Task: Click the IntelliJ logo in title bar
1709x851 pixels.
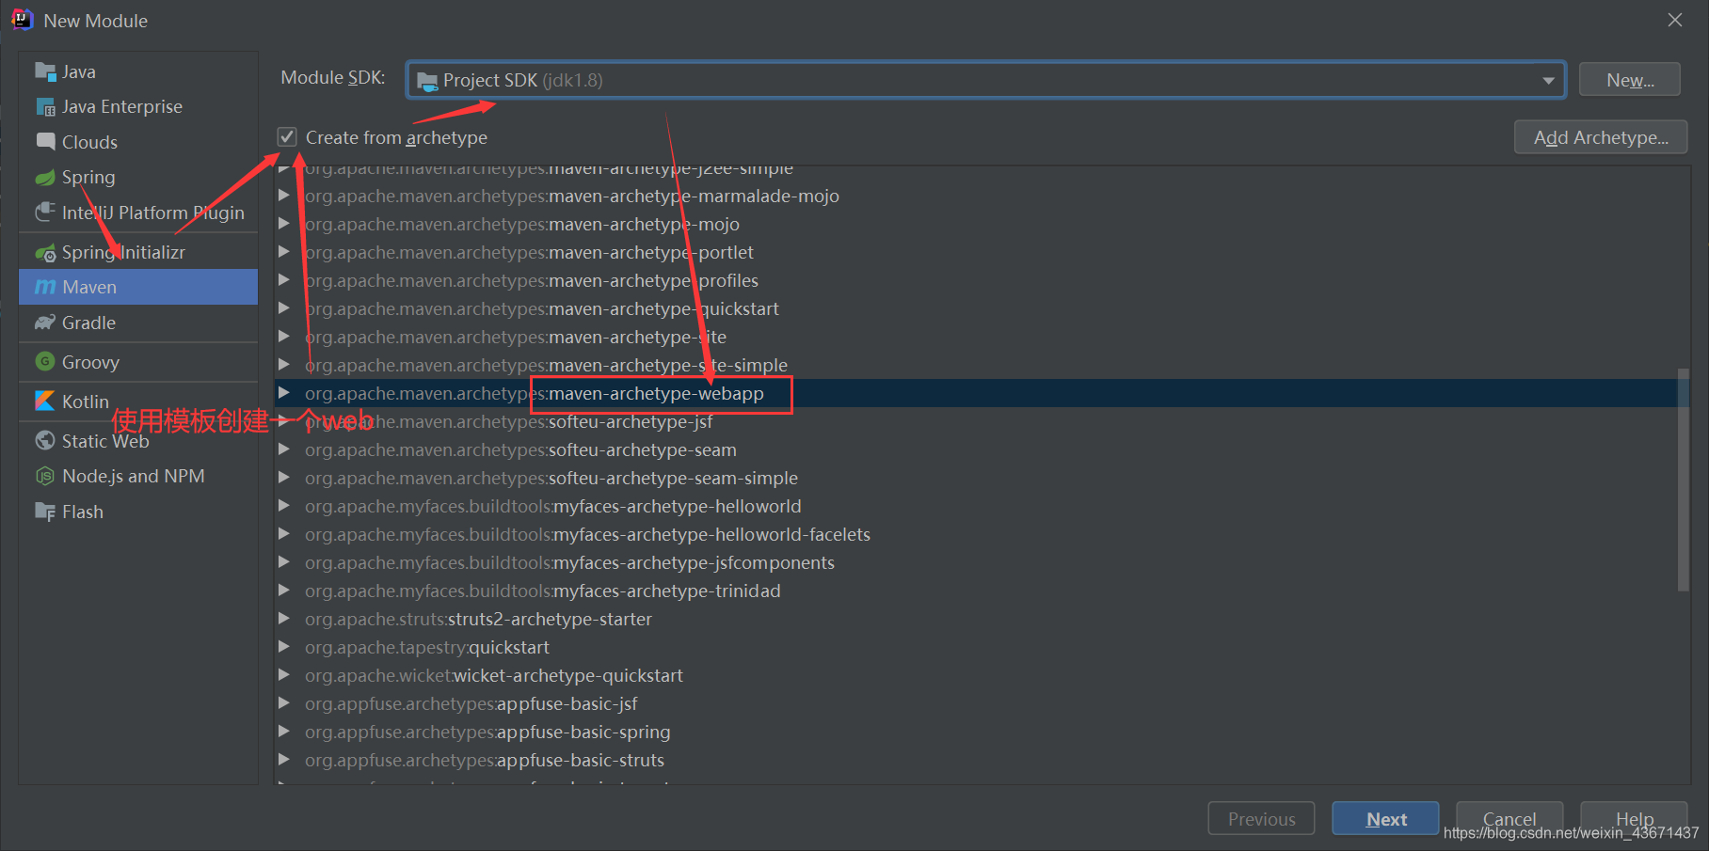Action: pyautogui.click(x=22, y=20)
